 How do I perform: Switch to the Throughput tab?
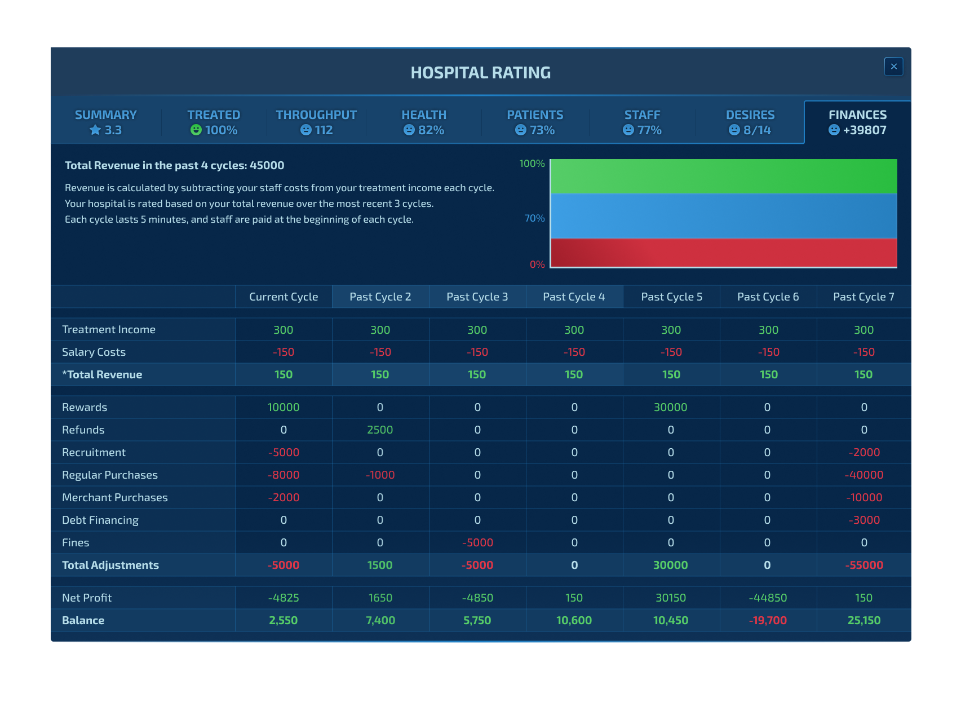[x=316, y=122]
